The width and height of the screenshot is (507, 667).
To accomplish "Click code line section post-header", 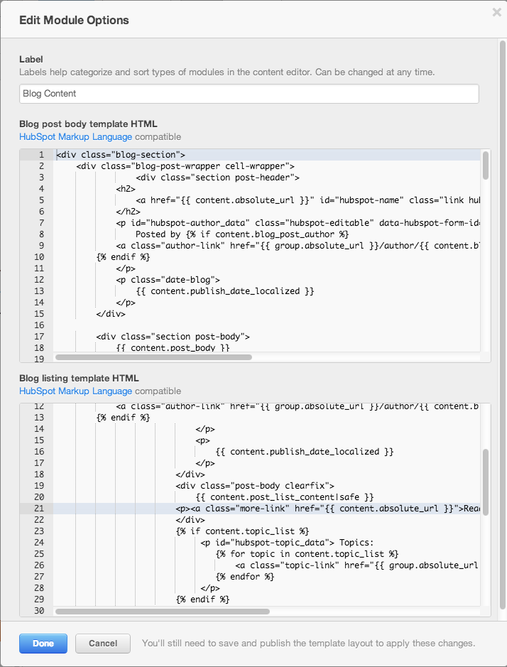I will point(218,178).
